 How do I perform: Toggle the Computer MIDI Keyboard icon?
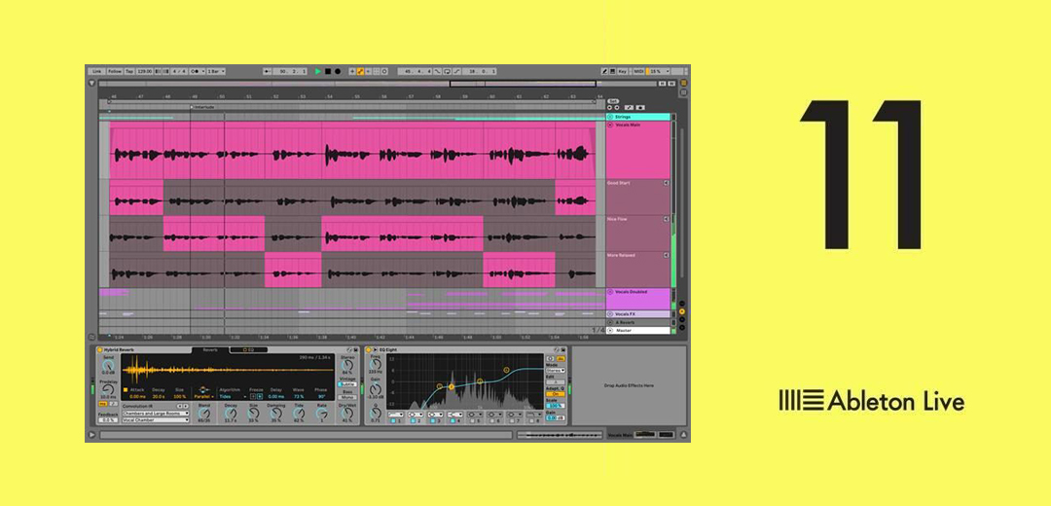(613, 71)
